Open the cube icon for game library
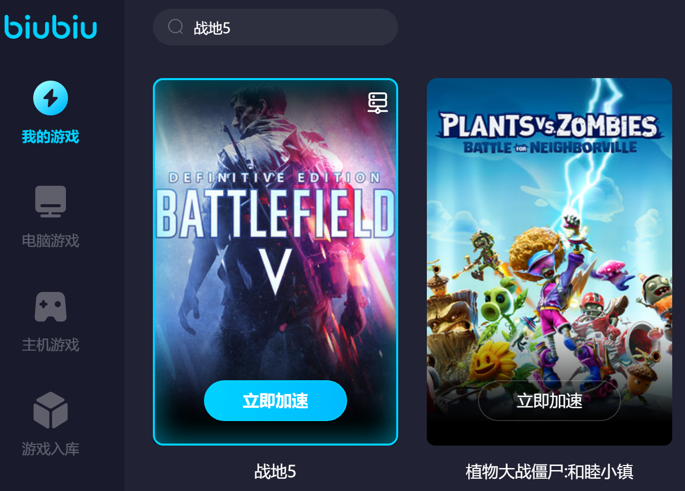 click(x=51, y=410)
